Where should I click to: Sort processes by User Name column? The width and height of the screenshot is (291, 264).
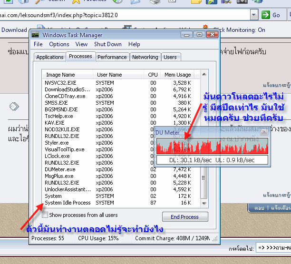pyautogui.click(x=118, y=75)
